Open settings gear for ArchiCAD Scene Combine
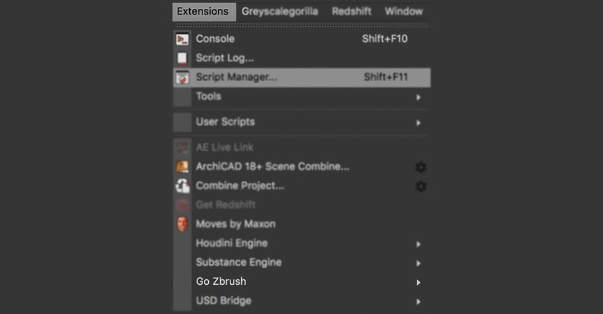The height and width of the screenshot is (314, 603). [421, 167]
